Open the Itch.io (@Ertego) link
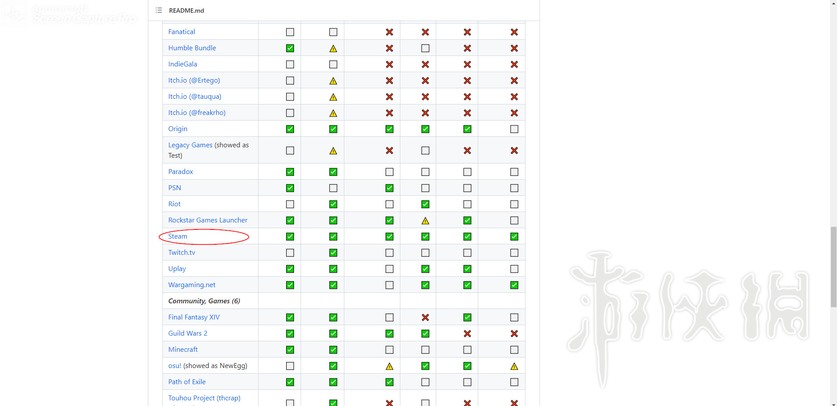 click(194, 80)
